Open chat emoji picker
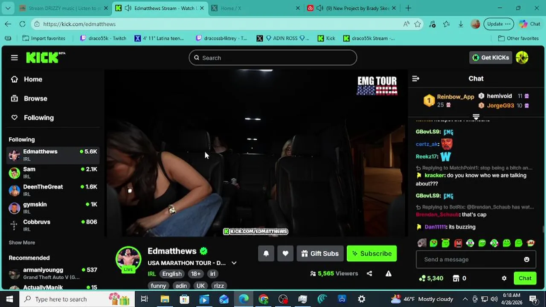The height and width of the screenshot is (307, 546). point(527,259)
